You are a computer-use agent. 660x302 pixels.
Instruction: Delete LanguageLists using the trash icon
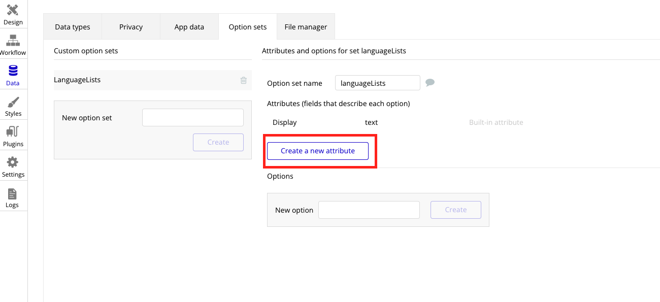(244, 80)
